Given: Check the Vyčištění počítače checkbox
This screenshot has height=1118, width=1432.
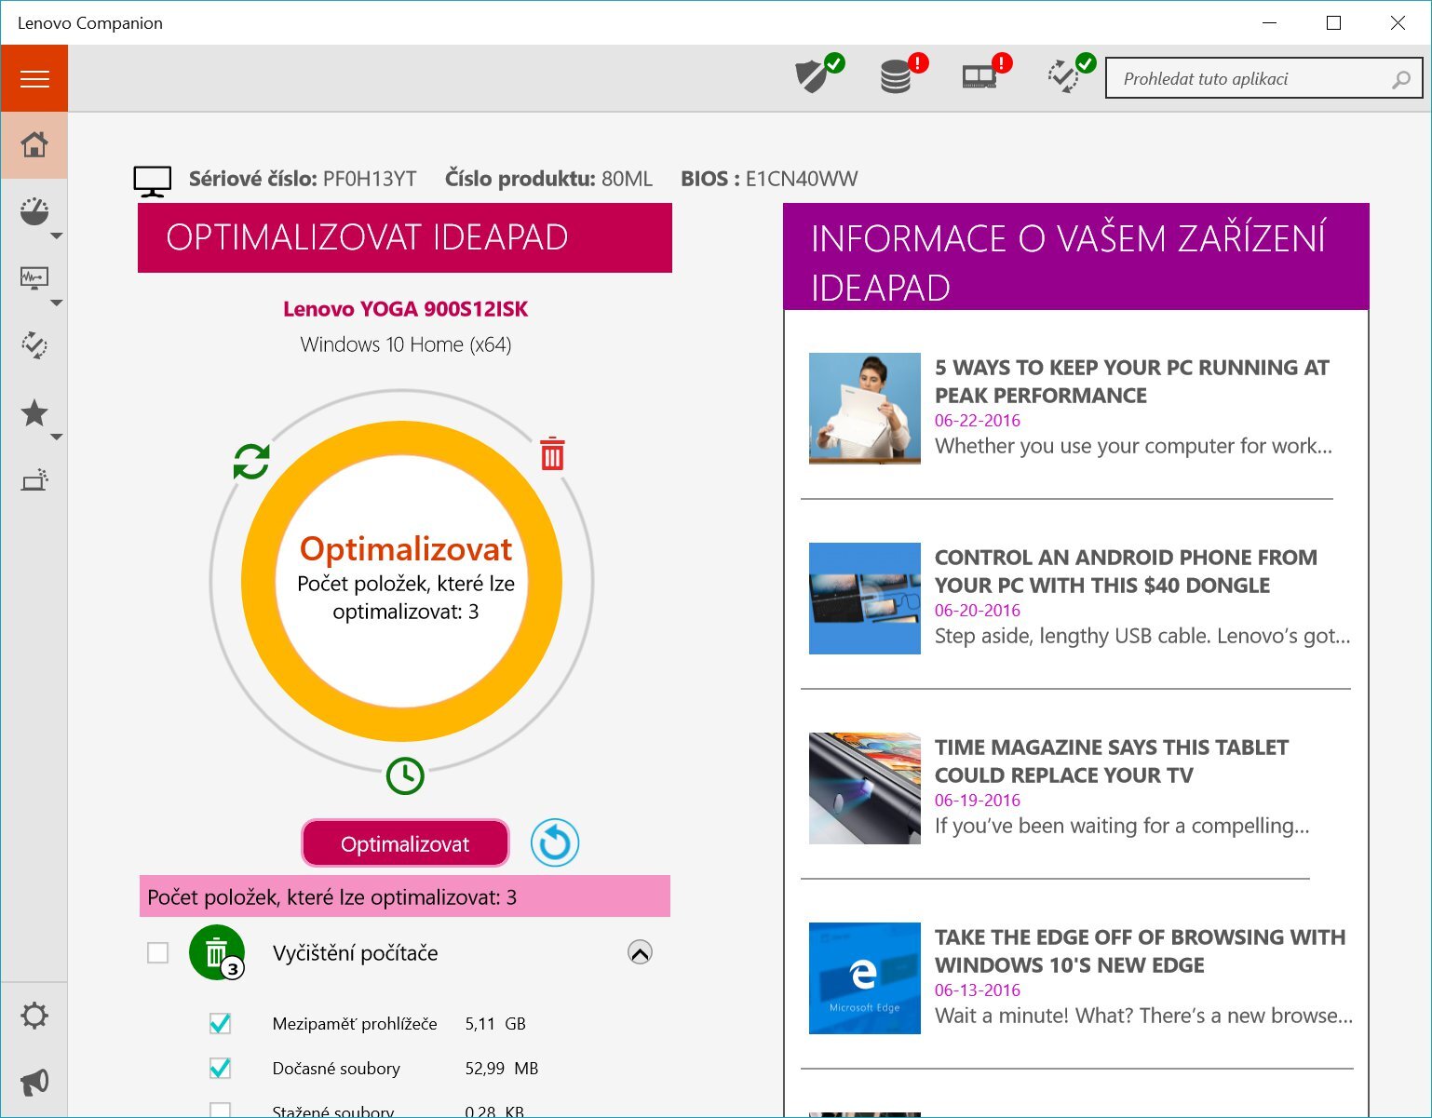Looking at the screenshot, I should point(158,953).
